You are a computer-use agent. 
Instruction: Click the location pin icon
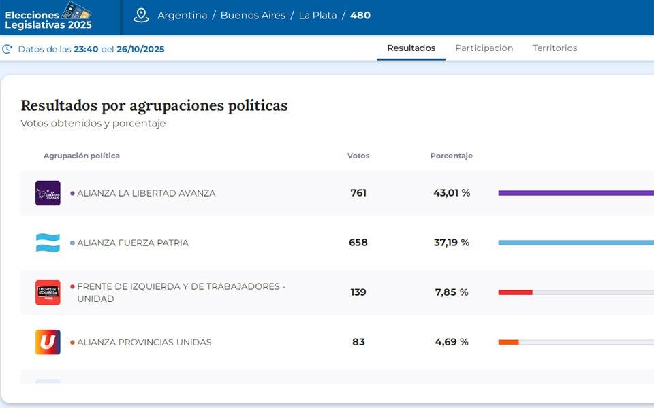pos(141,15)
